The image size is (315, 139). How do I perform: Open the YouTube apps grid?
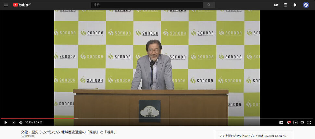(x=285, y=5)
